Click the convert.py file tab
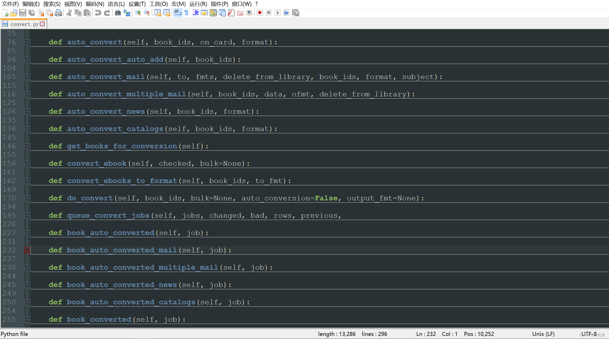 [x=24, y=24]
